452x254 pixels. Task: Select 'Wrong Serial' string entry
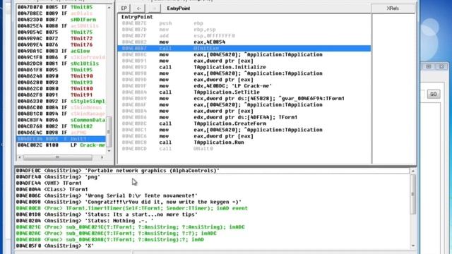coord(212,196)
